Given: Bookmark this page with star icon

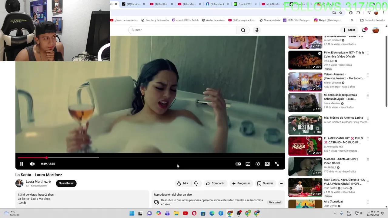Looking at the screenshot, I should click(341, 13).
